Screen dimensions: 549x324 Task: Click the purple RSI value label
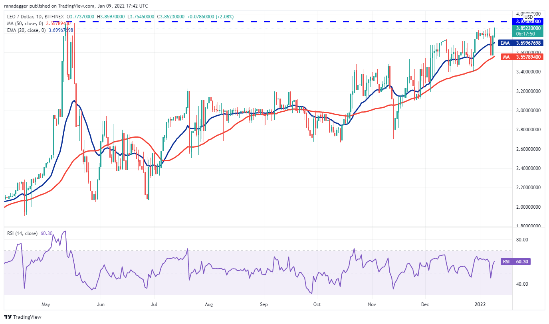coord(521,262)
